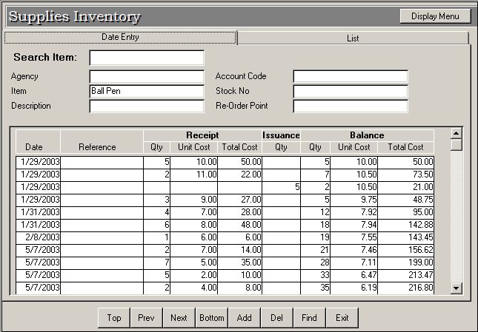Focus the Agency text field

click(x=146, y=76)
